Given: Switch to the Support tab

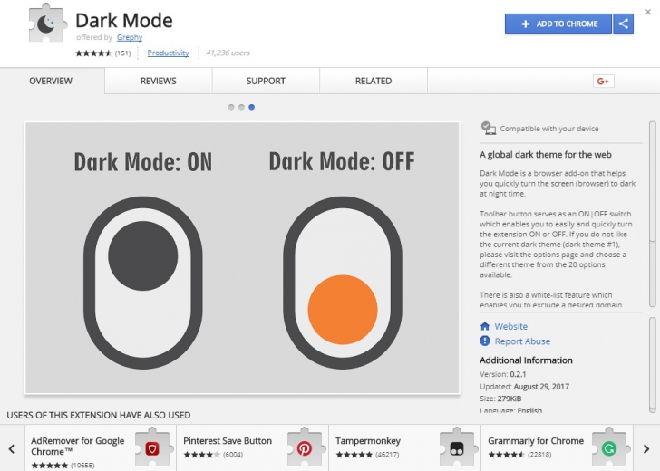Looking at the screenshot, I should coord(266,81).
